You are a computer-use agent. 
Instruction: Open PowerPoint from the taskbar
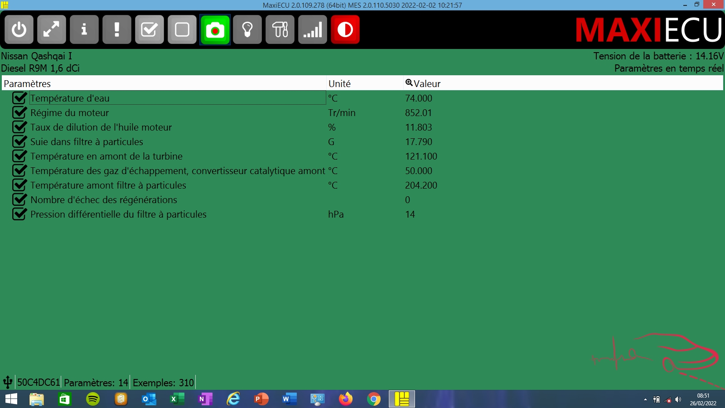[261, 399]
